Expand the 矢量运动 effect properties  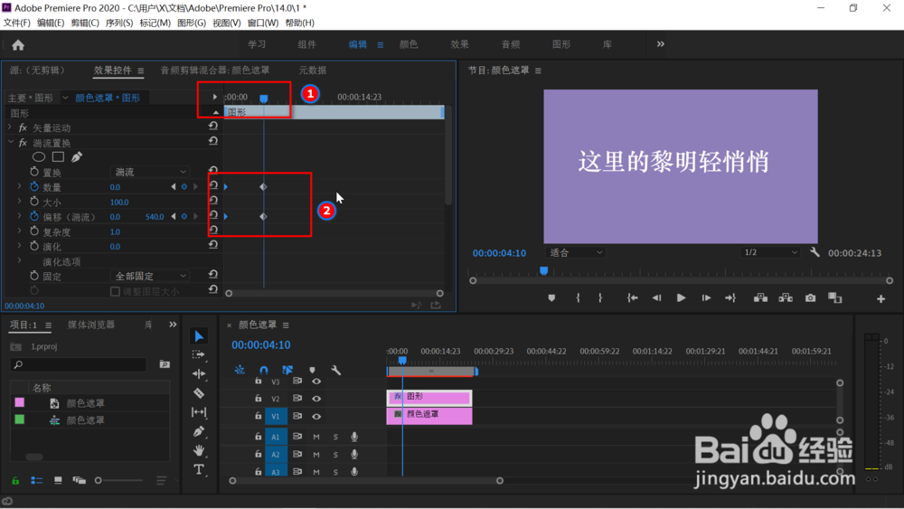(x=10, y=127)
